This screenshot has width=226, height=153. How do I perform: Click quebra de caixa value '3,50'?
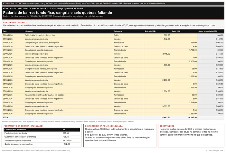[x=195, y=73]
